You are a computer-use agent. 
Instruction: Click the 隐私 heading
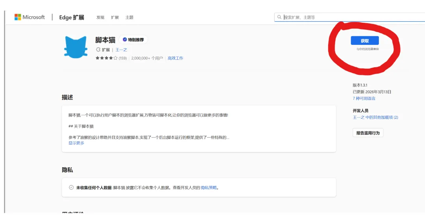tap(67, 170)
